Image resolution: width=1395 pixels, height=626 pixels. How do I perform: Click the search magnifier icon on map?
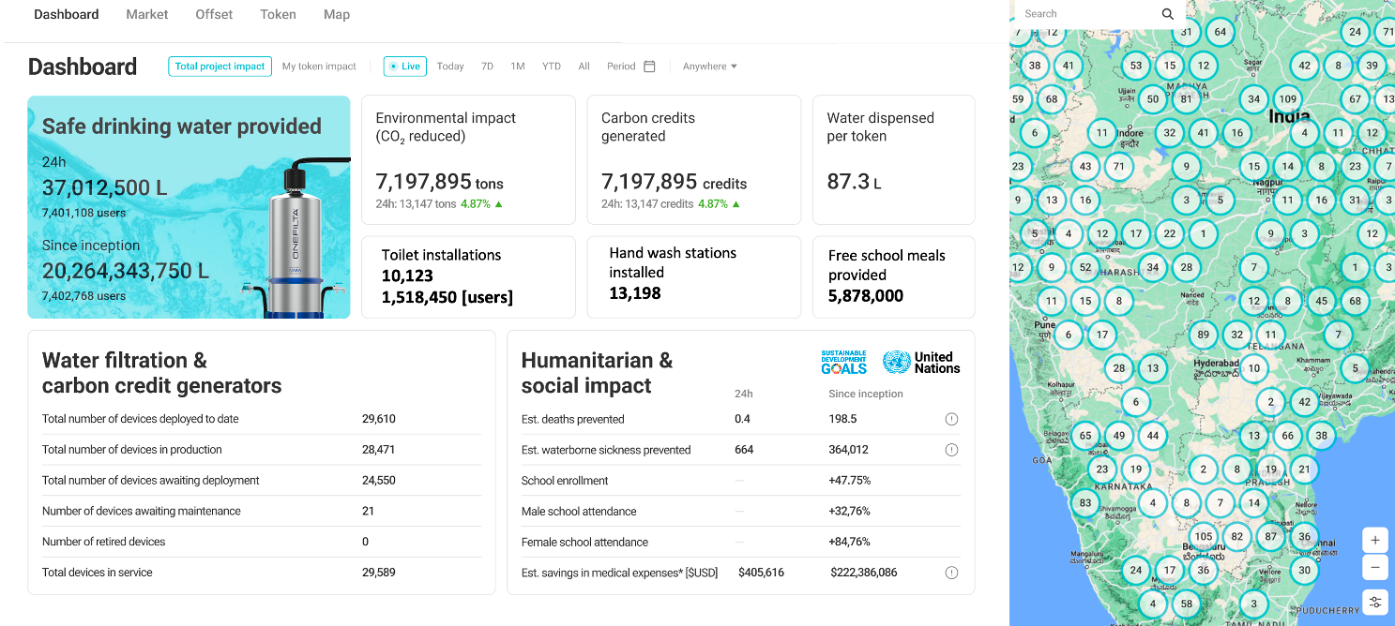point(1167,14)
